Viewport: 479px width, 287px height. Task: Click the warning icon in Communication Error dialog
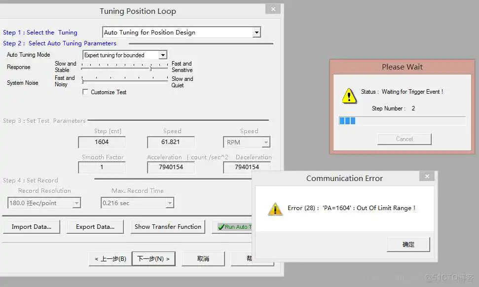click(276, 209)
